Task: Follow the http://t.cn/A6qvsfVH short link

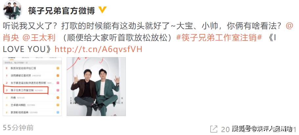Action: (x=98, y=49)
